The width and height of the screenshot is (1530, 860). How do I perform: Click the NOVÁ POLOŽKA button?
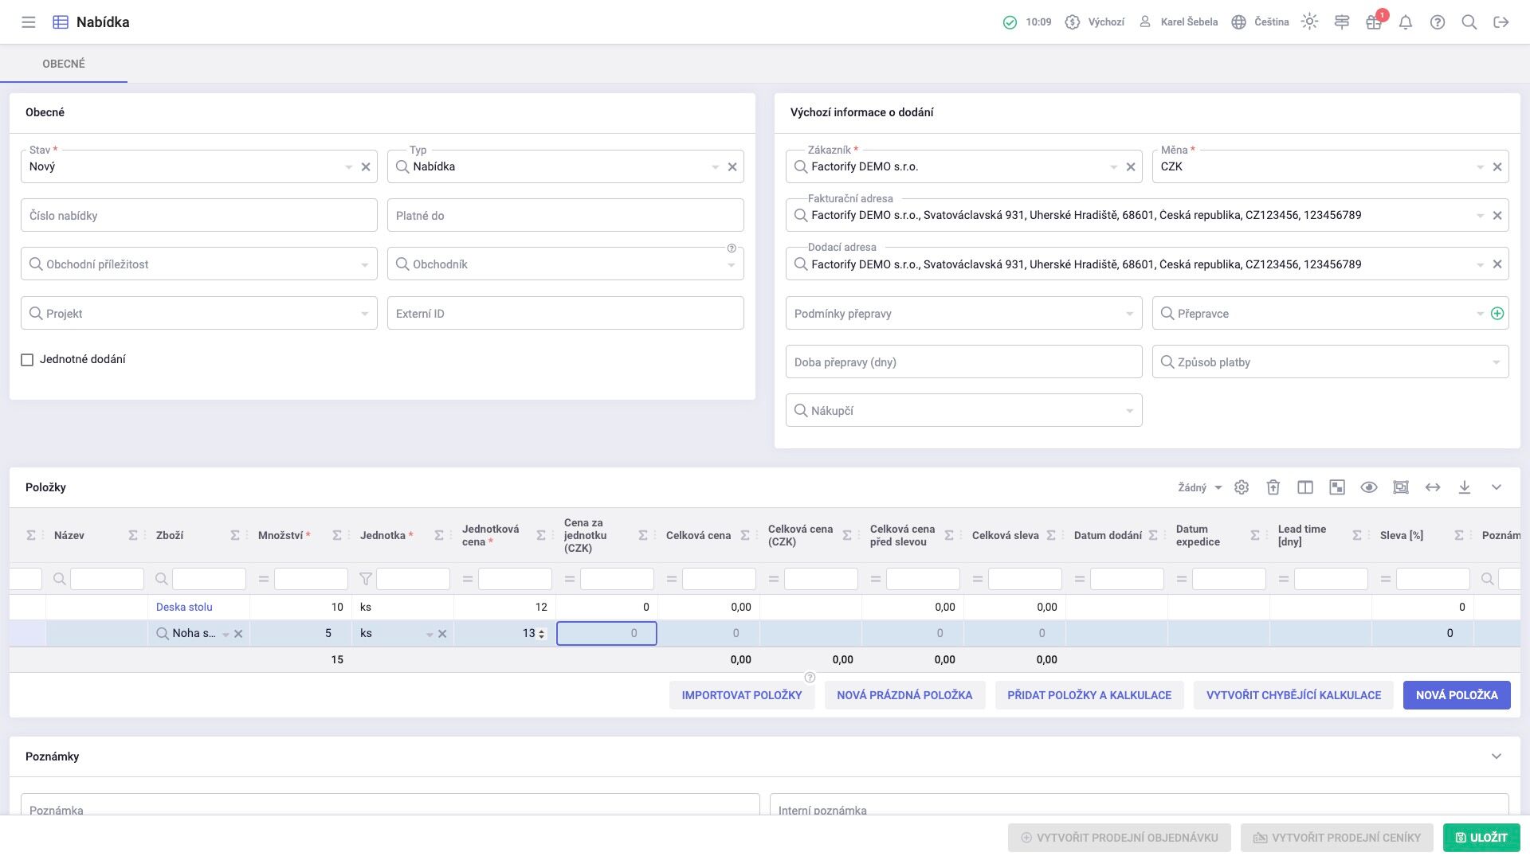(1457, 695)
